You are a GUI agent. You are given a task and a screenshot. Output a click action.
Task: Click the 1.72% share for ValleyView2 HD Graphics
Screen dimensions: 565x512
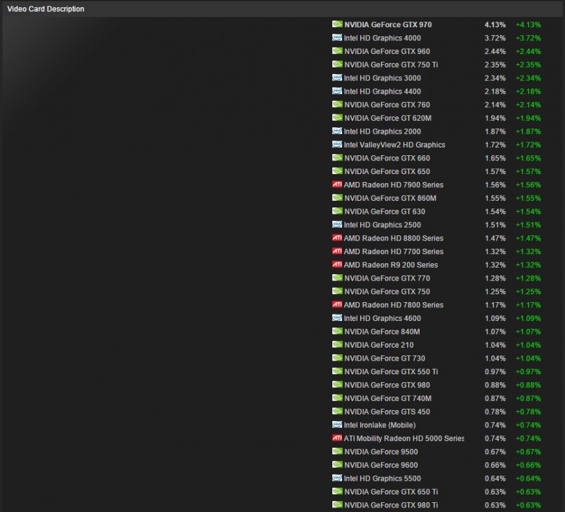click(x=495, y=145)
